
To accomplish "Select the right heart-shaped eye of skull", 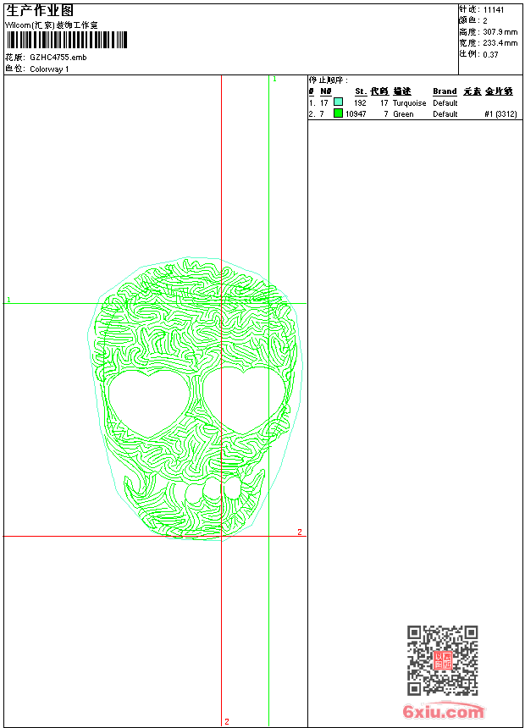I will pos(242,394).
